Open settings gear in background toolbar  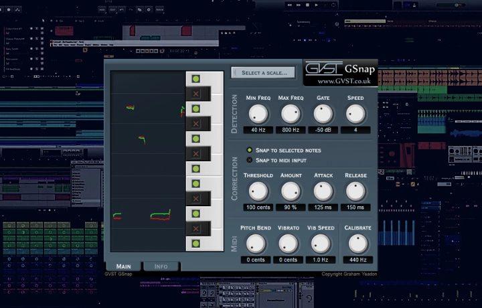(149, 9)
